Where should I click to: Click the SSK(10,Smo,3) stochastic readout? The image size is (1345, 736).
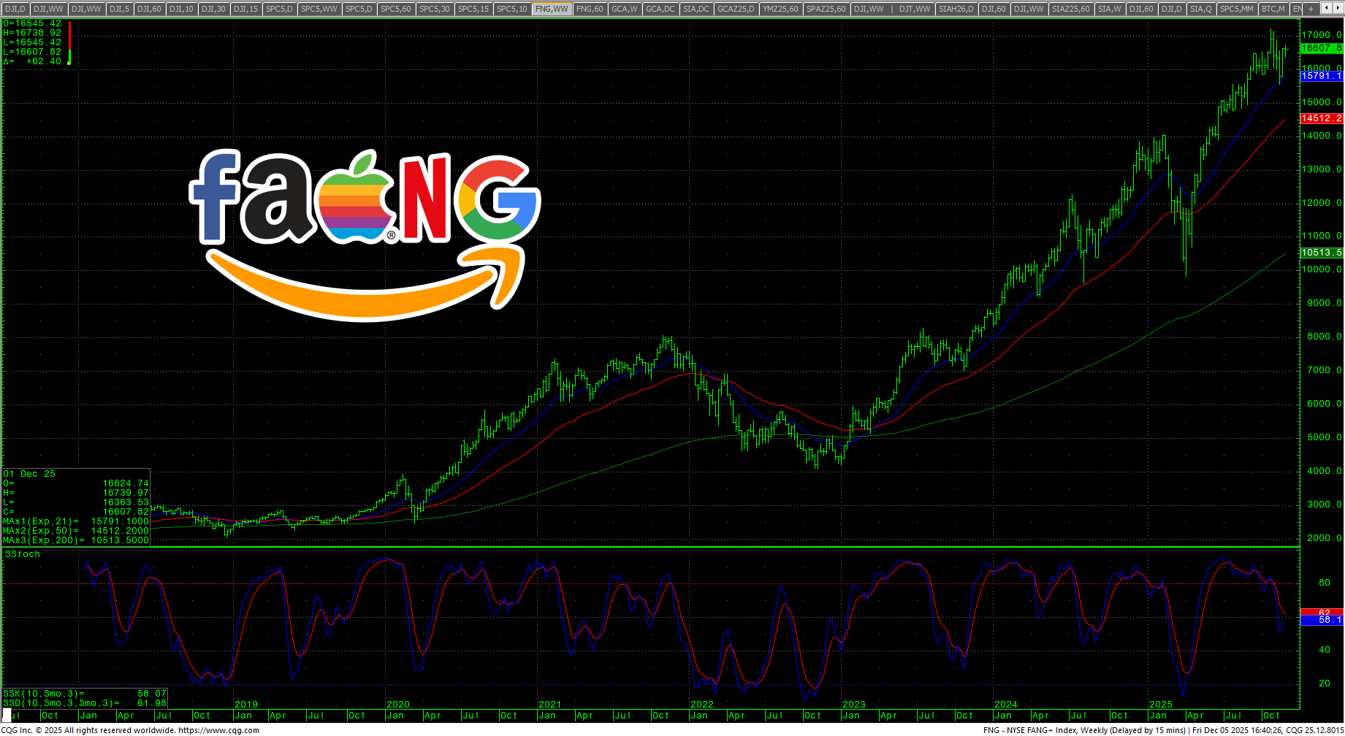point(84,694)
